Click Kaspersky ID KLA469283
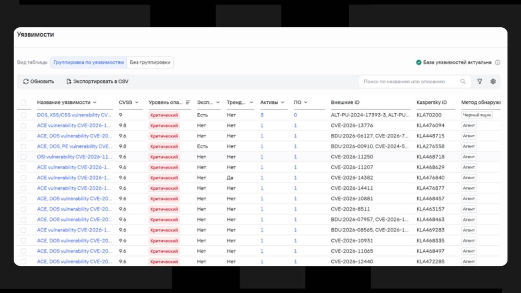 tap(431, 230)
